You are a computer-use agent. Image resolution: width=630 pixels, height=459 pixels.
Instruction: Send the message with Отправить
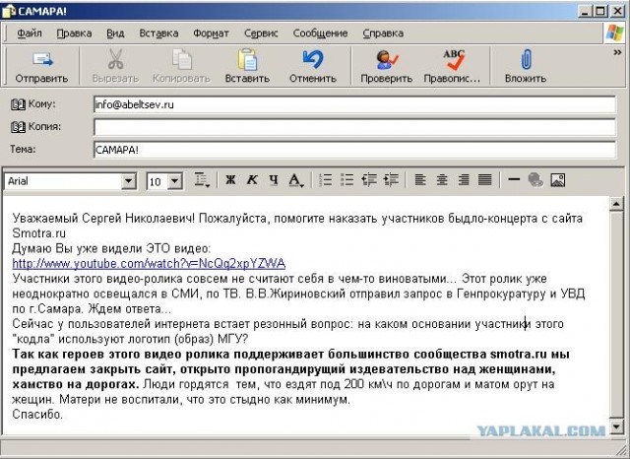[41, 66]
